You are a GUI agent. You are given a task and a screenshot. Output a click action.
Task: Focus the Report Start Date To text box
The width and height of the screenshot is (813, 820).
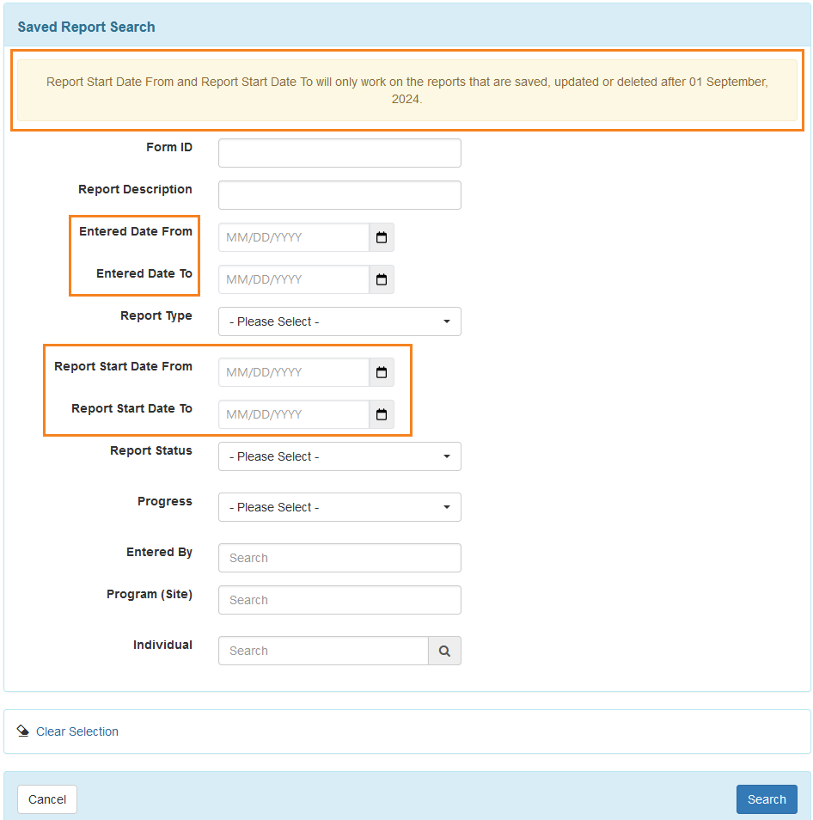294,414
